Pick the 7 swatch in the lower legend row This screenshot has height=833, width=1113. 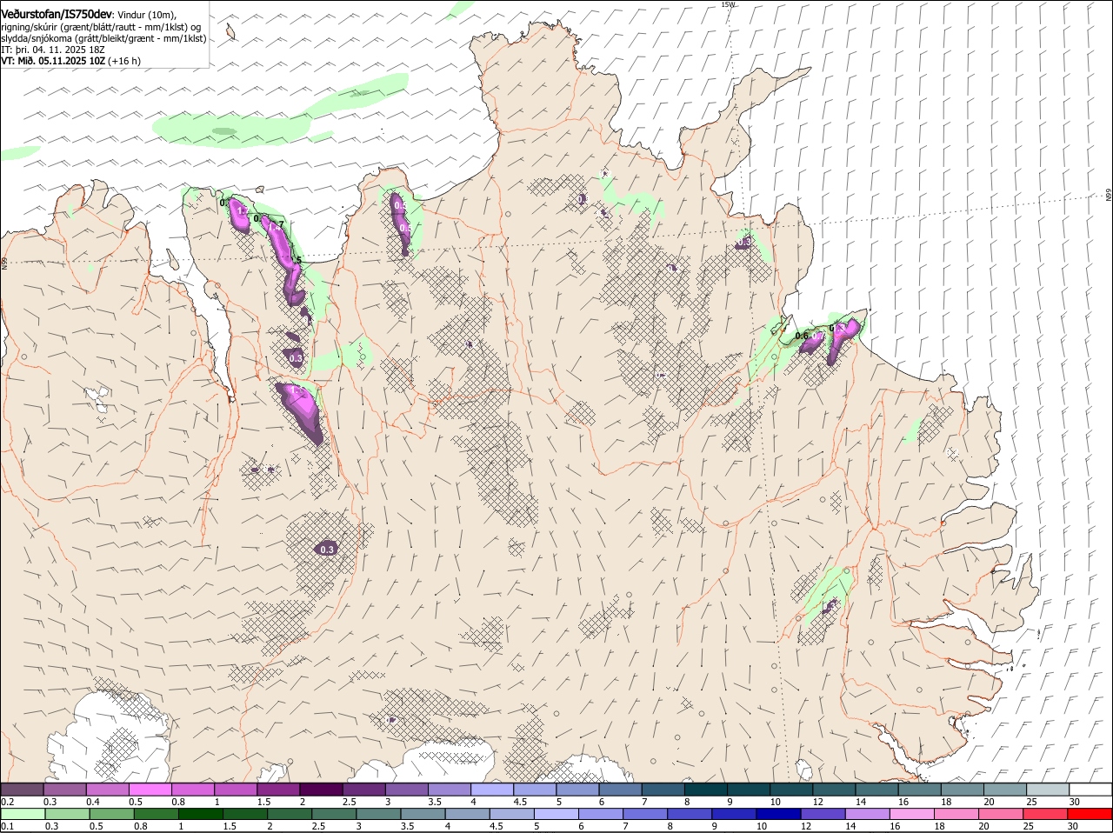[644, 814]
